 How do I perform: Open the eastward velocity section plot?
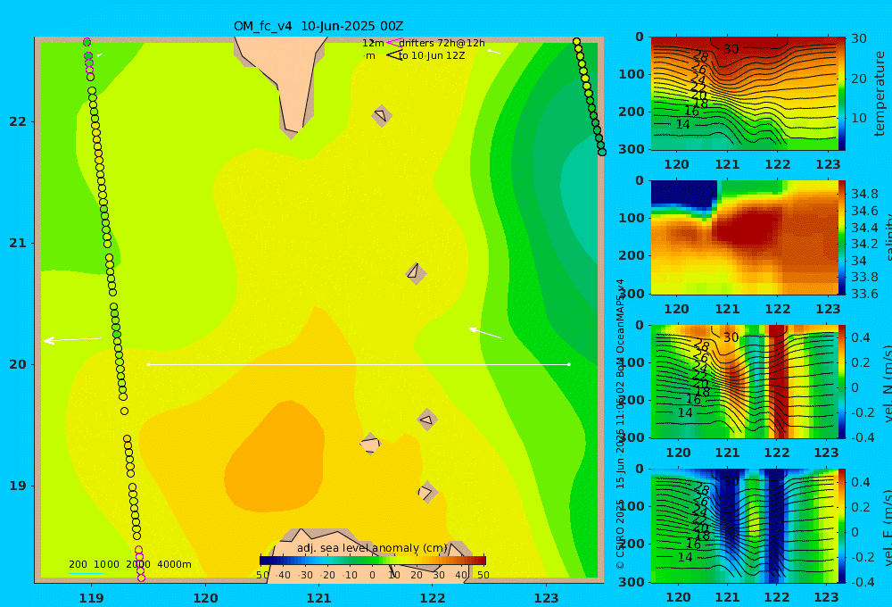pyautogui.click(x=744, y=526)
